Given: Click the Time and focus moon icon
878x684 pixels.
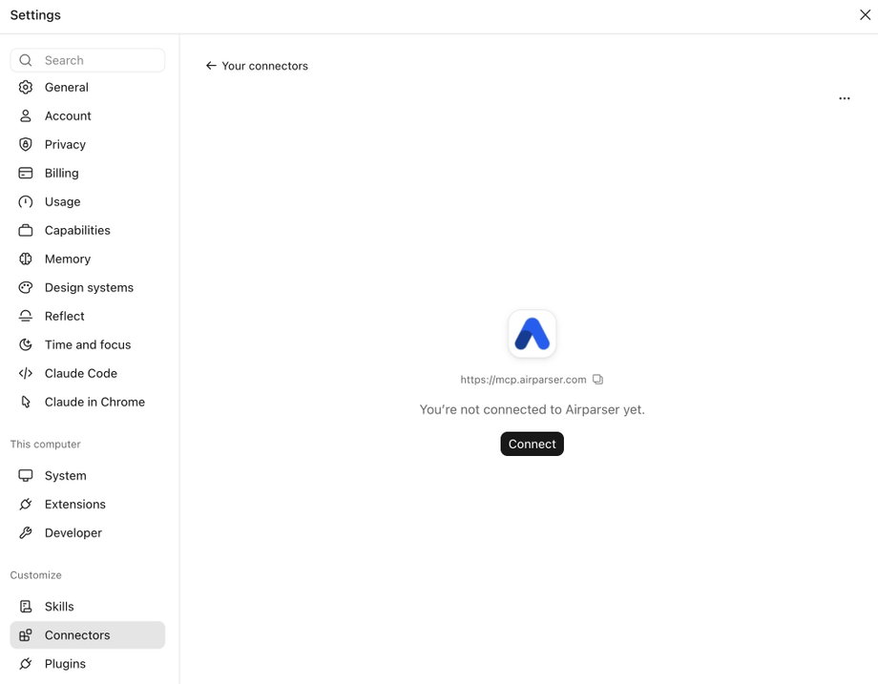Looking at the screenshot, I should pyautogui.click(x=25, y=344).
